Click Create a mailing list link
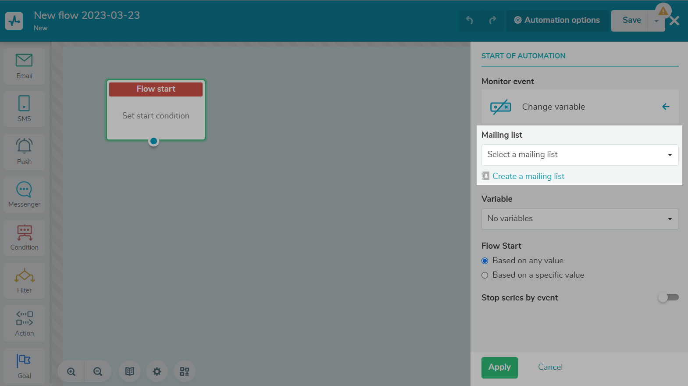688x386 pixels. (x=528, y=176)
